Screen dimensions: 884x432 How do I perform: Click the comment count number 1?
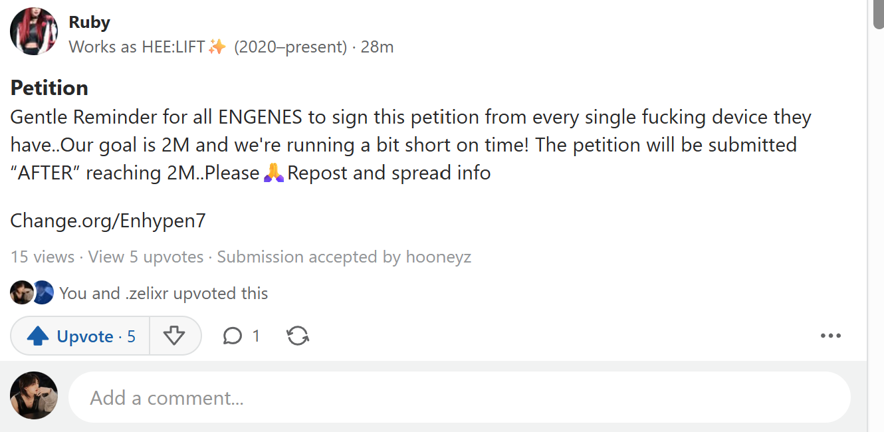tap(256, 336)
